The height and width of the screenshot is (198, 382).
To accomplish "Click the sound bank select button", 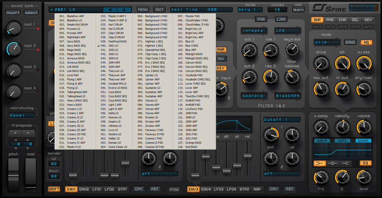I will click(31, 12).
